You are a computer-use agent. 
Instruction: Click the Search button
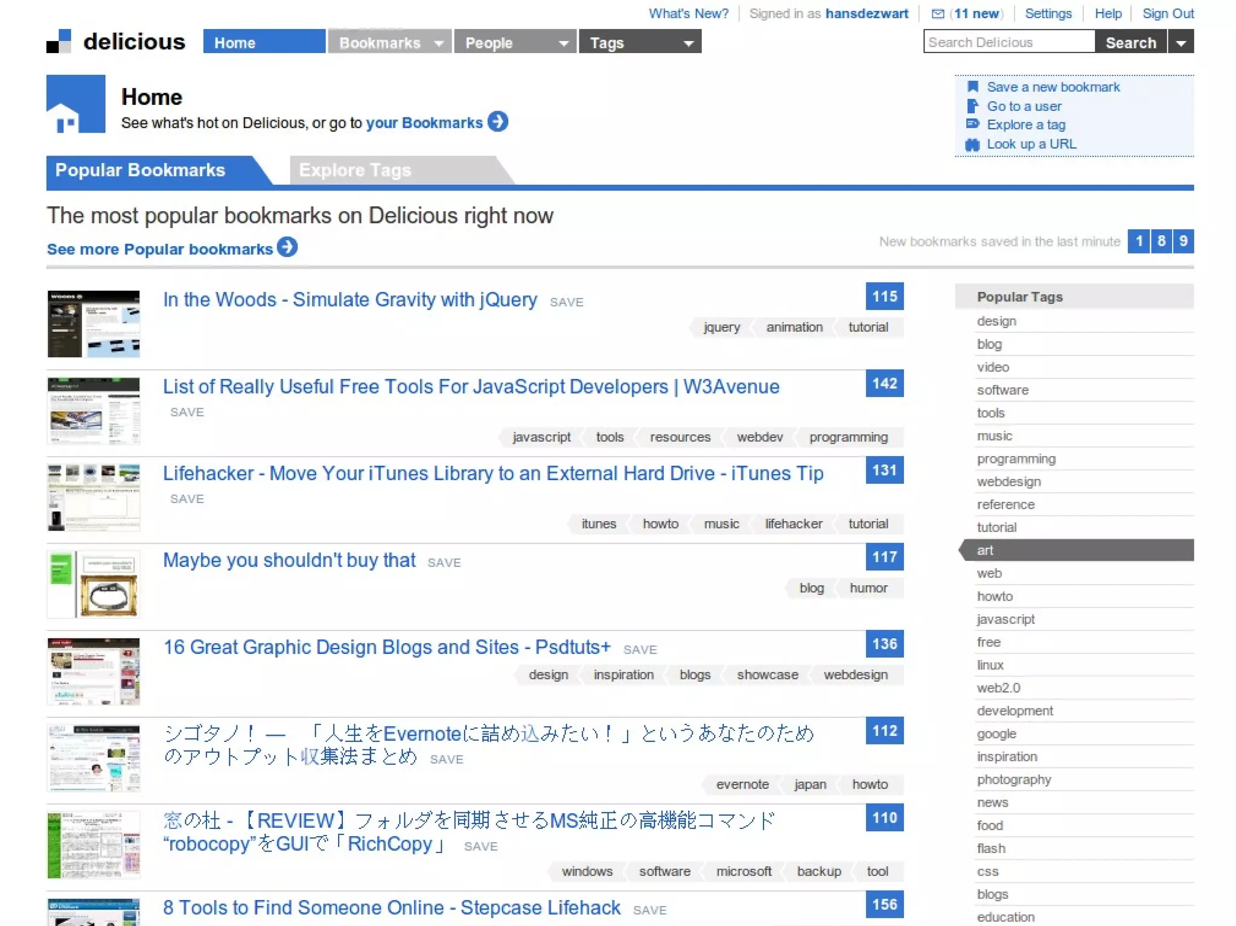(x=1131, y=42)
